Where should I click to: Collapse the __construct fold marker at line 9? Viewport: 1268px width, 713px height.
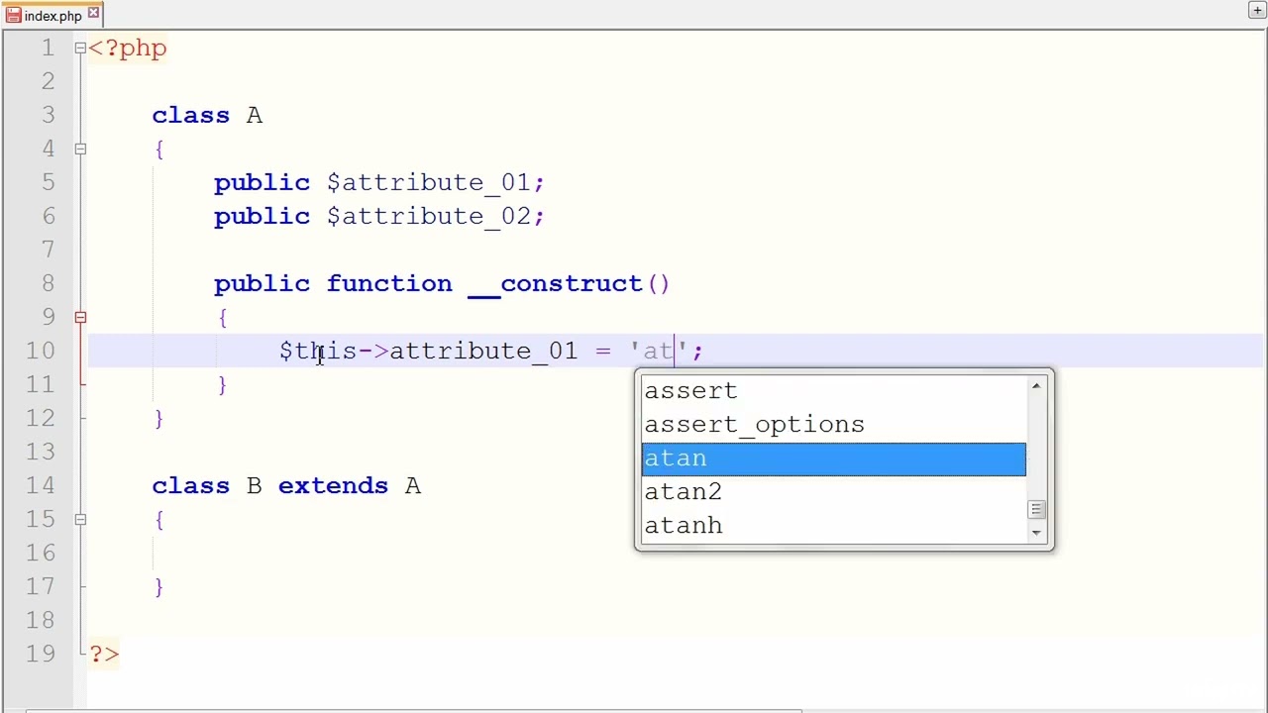[80, 317]
